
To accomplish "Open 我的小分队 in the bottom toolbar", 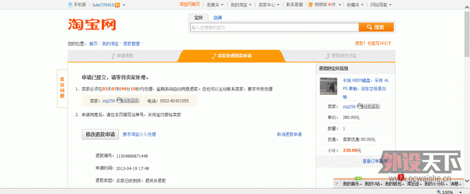I will click(x=435, y=184).
